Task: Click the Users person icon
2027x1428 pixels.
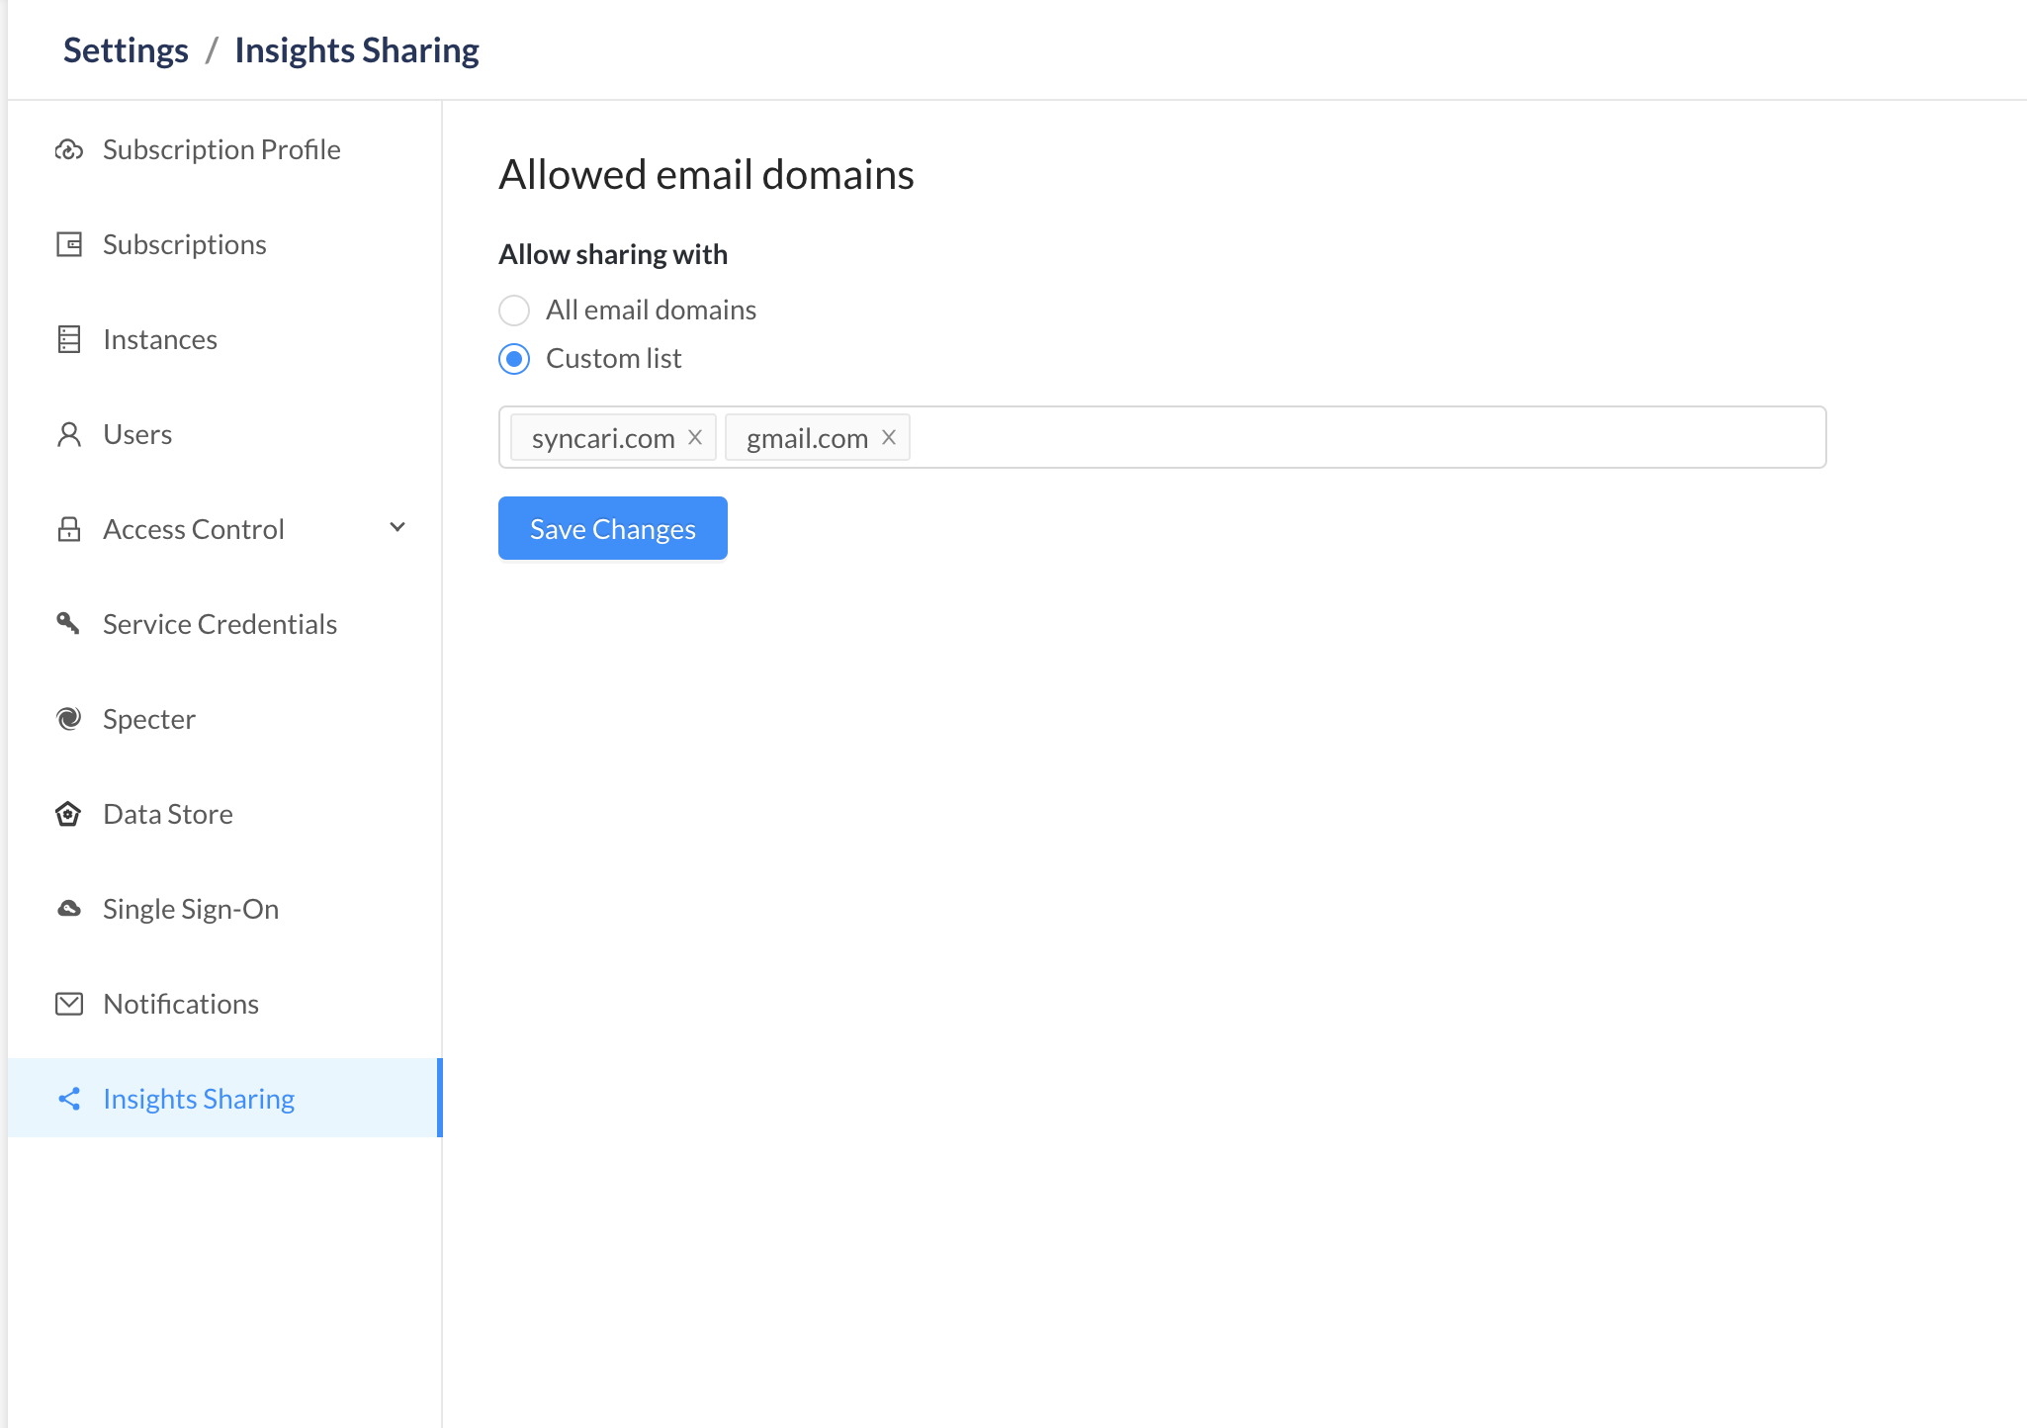Action: 69,434
